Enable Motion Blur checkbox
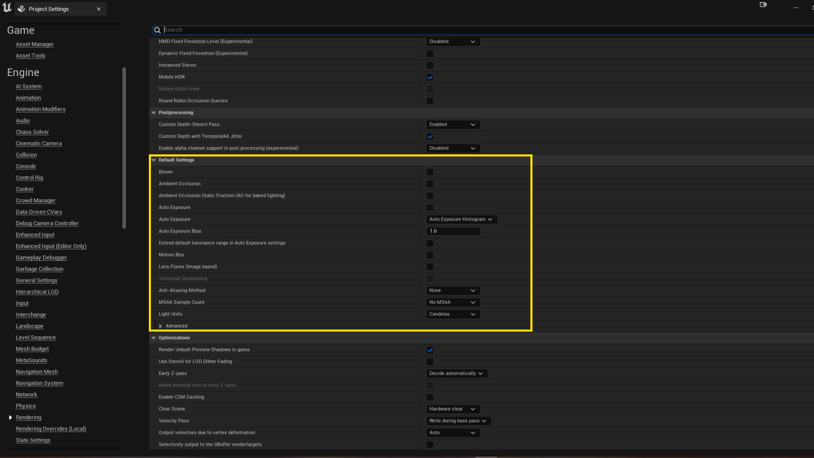Viewport: 814px width, 458px height. [x=430, y=255]
